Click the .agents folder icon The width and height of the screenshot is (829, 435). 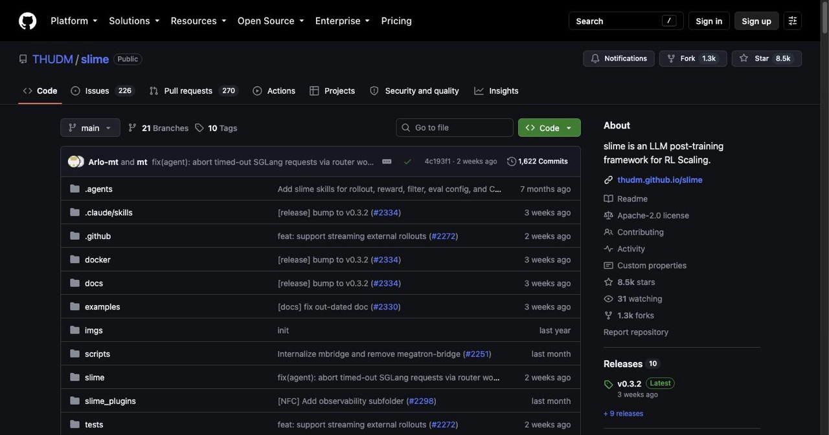[74, 189]
